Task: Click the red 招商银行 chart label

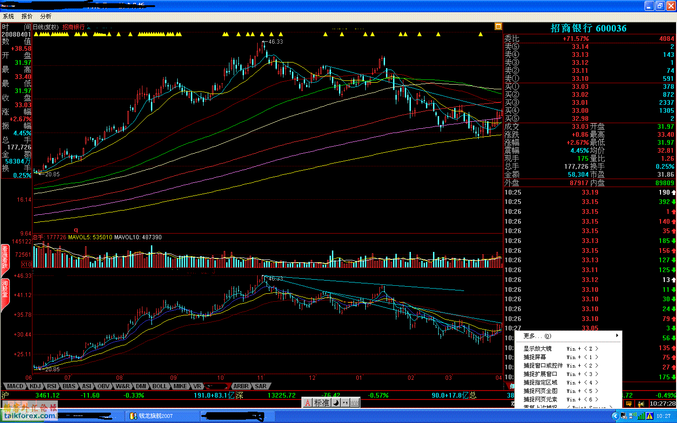Action: coord(74,27)
